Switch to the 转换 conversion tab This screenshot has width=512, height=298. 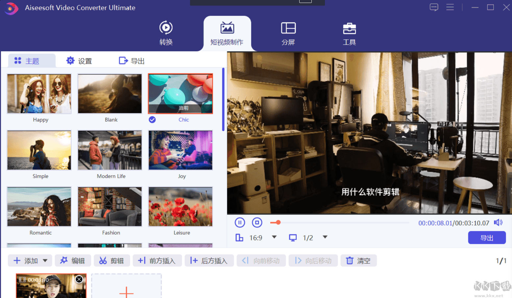coord(166,33)
